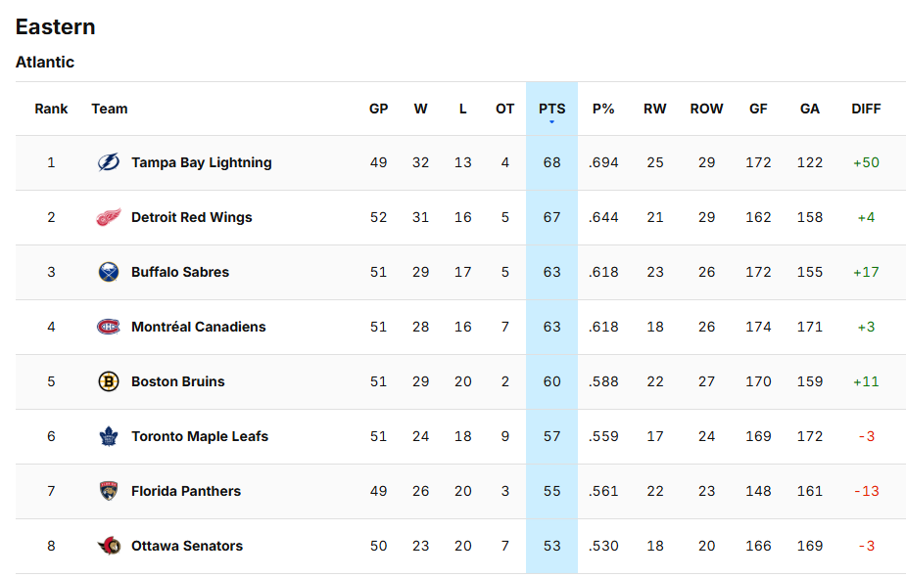Click the Florida Panthers logo icon

[108, 492]
